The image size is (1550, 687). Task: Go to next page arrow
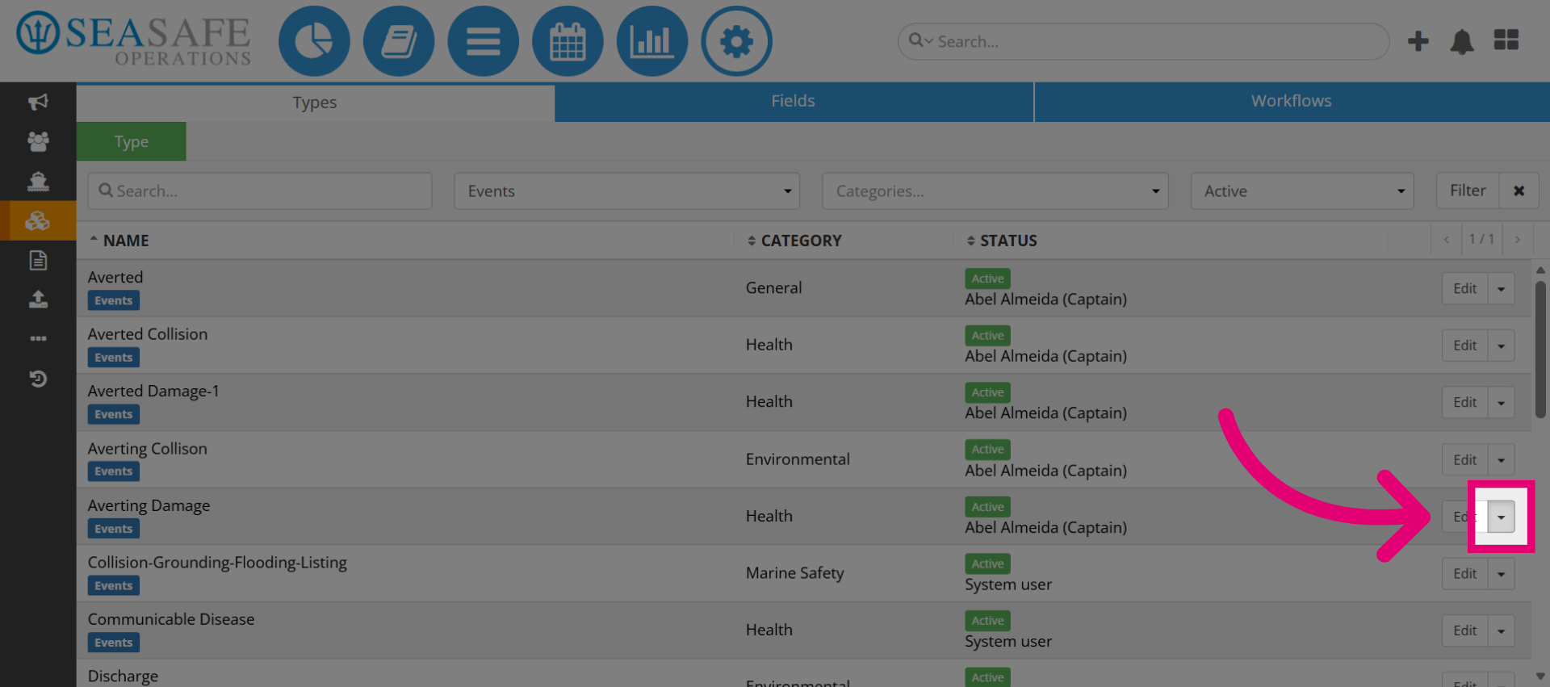(x=1518, y=240)
